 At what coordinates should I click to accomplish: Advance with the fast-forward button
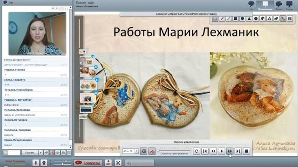click(230, 151)
